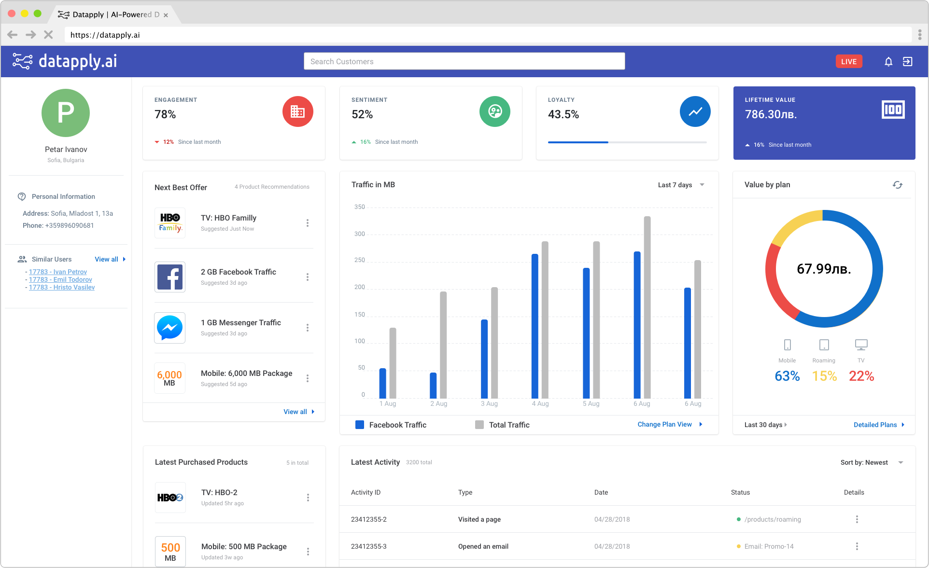Click the blue Loyalty trend icon
The height and width of the screenshot is (568, 929).
coord(695,112)
